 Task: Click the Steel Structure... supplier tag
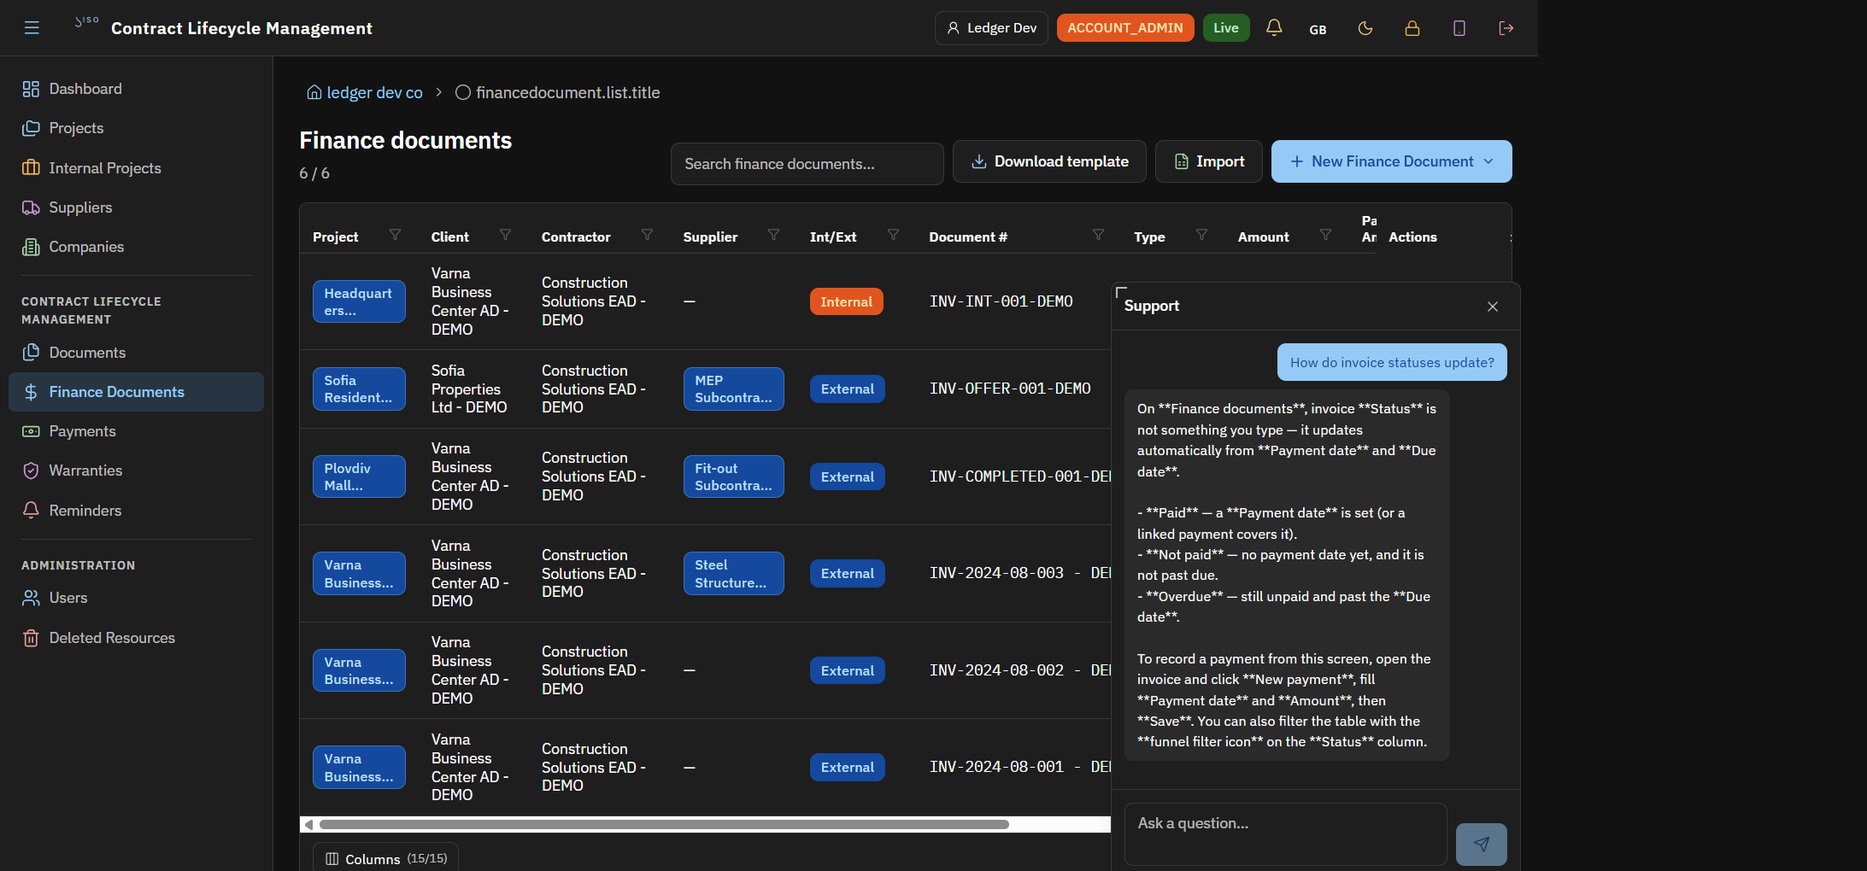tap(733, 573)
